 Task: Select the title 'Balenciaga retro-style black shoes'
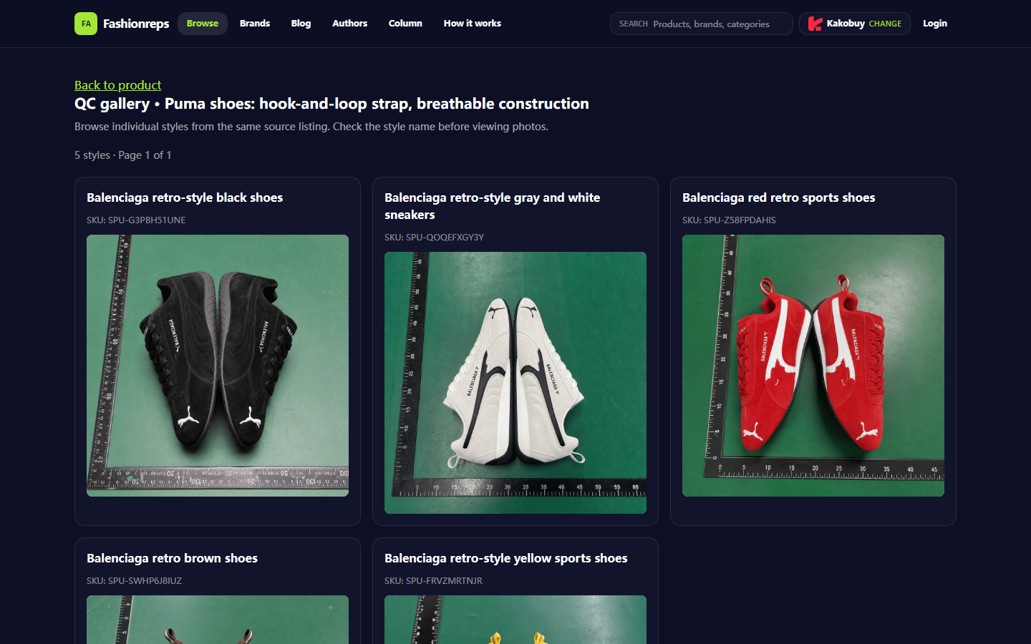pyautogui.click(x=185, y=197)
